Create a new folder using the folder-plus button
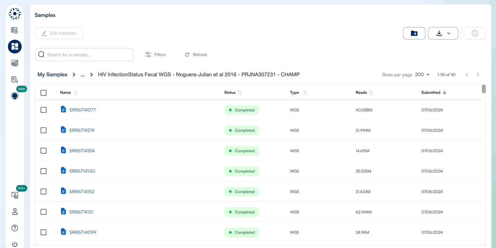The image size is (496, 248). coord(414,33)
